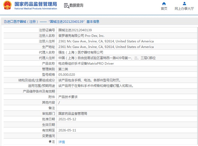The image size is (198, 146).
Task: Open 网上办事大厅 person icon
Action: pyautogui.click(x=184, y=3)
